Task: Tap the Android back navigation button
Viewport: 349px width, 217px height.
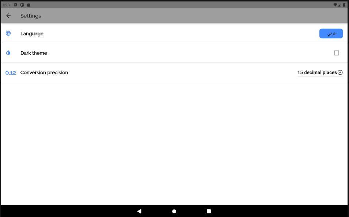Action: [x=139, y=211]
